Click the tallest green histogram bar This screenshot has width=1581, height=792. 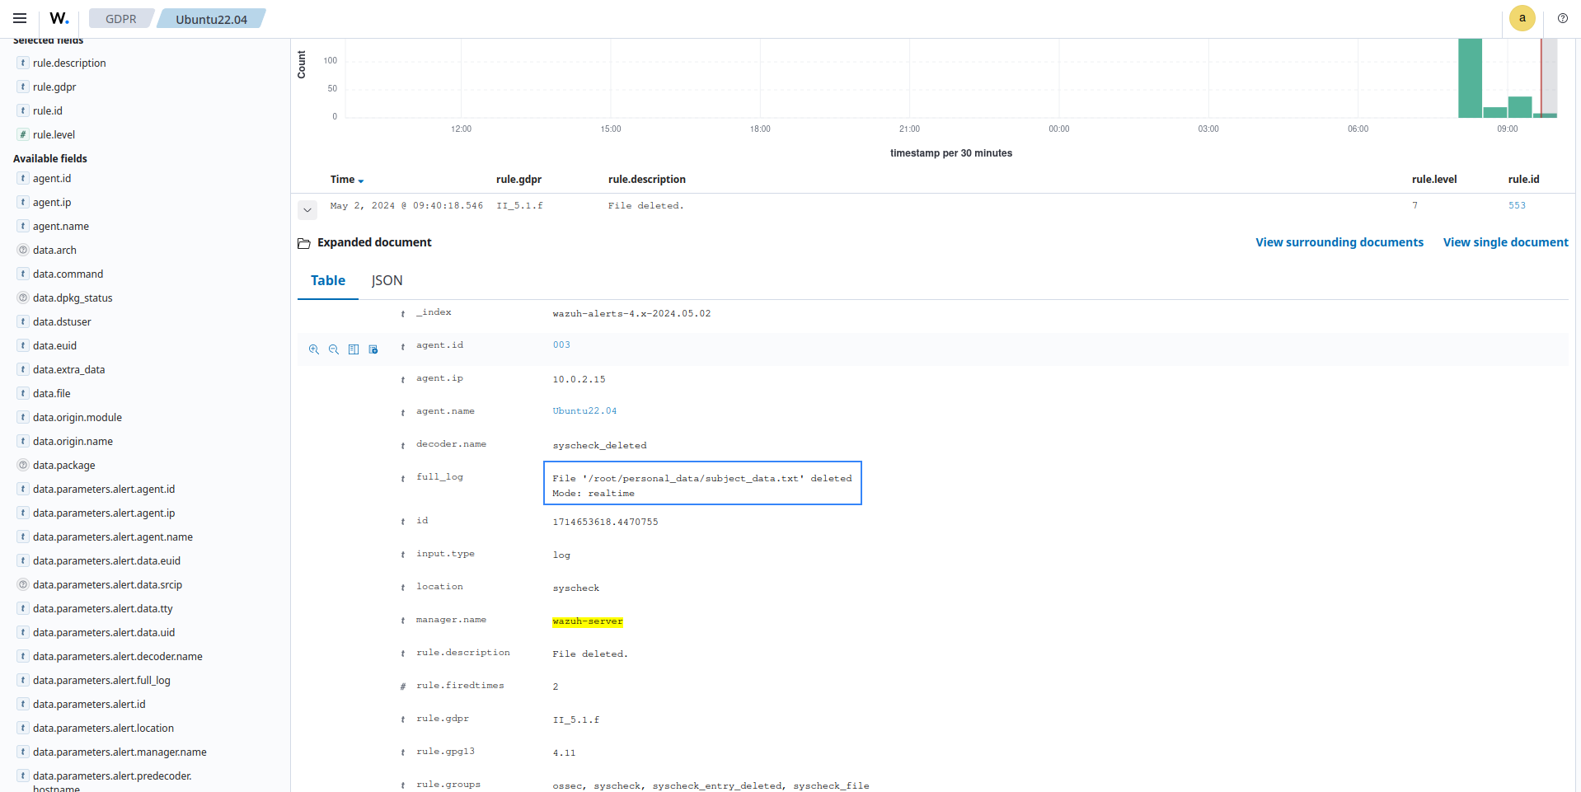pos(1469,78)
